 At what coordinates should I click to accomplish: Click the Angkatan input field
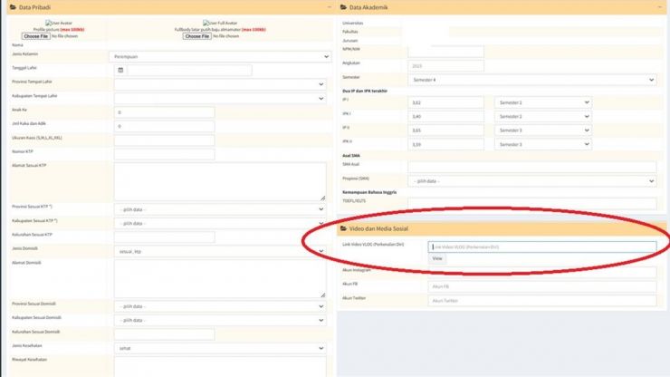[446, 66]
